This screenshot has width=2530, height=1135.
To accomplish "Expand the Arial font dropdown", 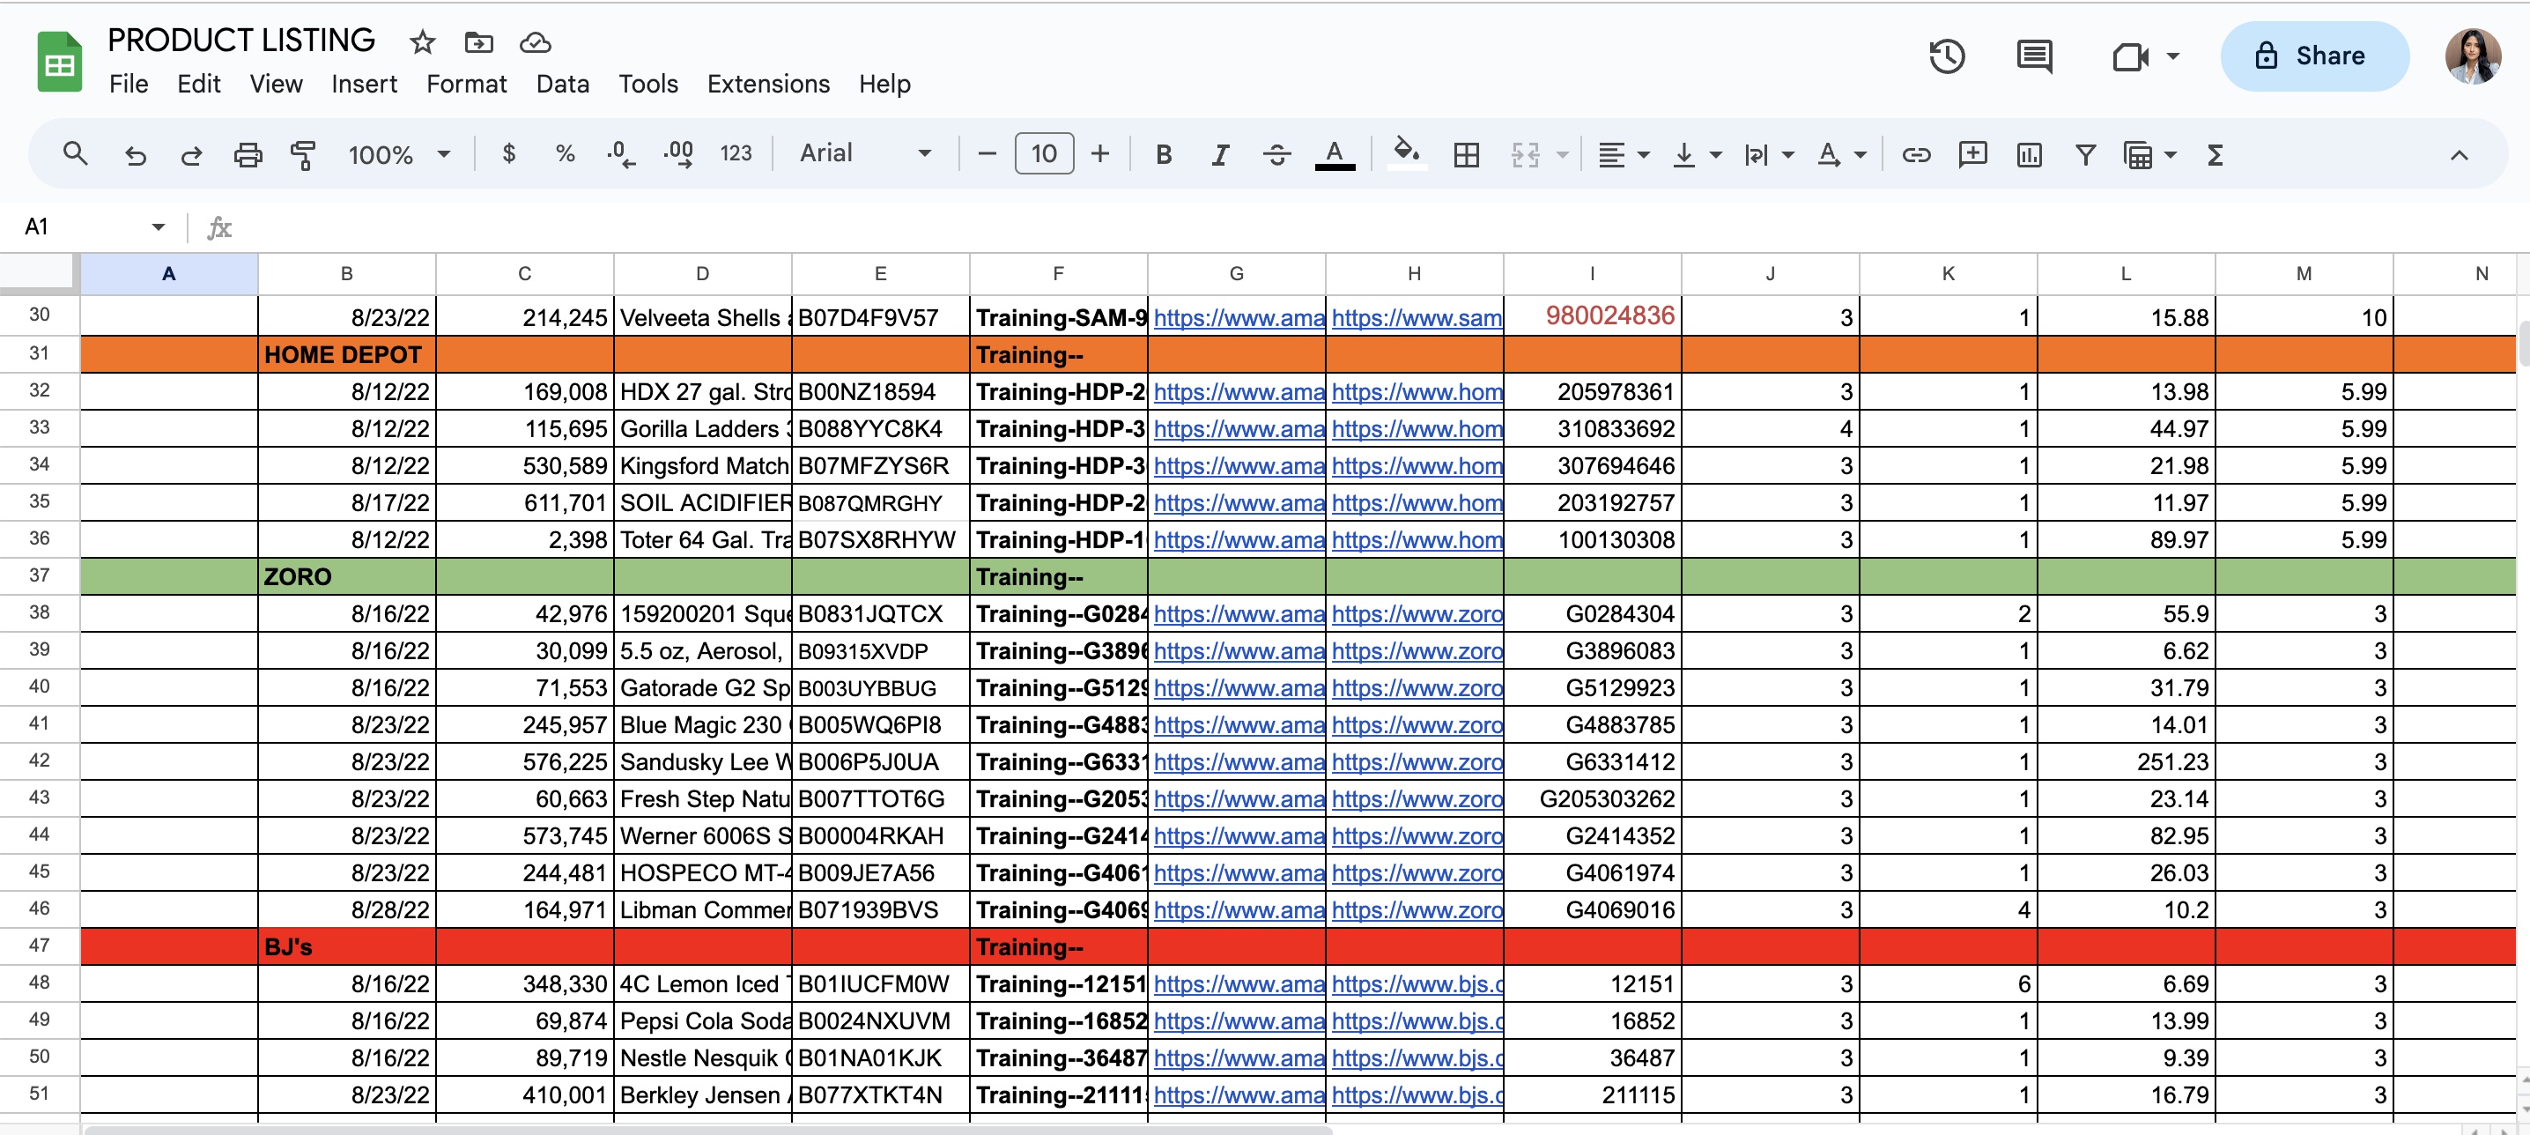I will 865,153.
